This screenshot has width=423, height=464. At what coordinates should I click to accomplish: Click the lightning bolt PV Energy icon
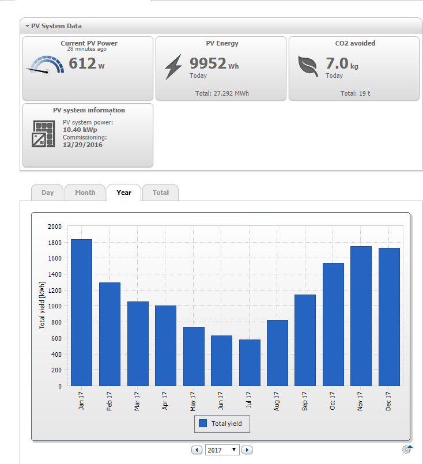pyautogui.click(x=173, y=66)
